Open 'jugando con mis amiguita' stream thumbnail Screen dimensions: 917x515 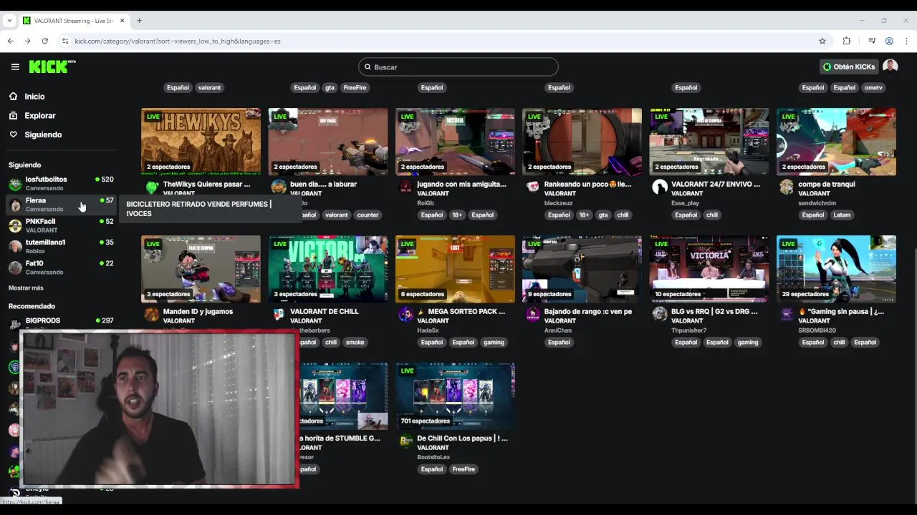(455, 142)
